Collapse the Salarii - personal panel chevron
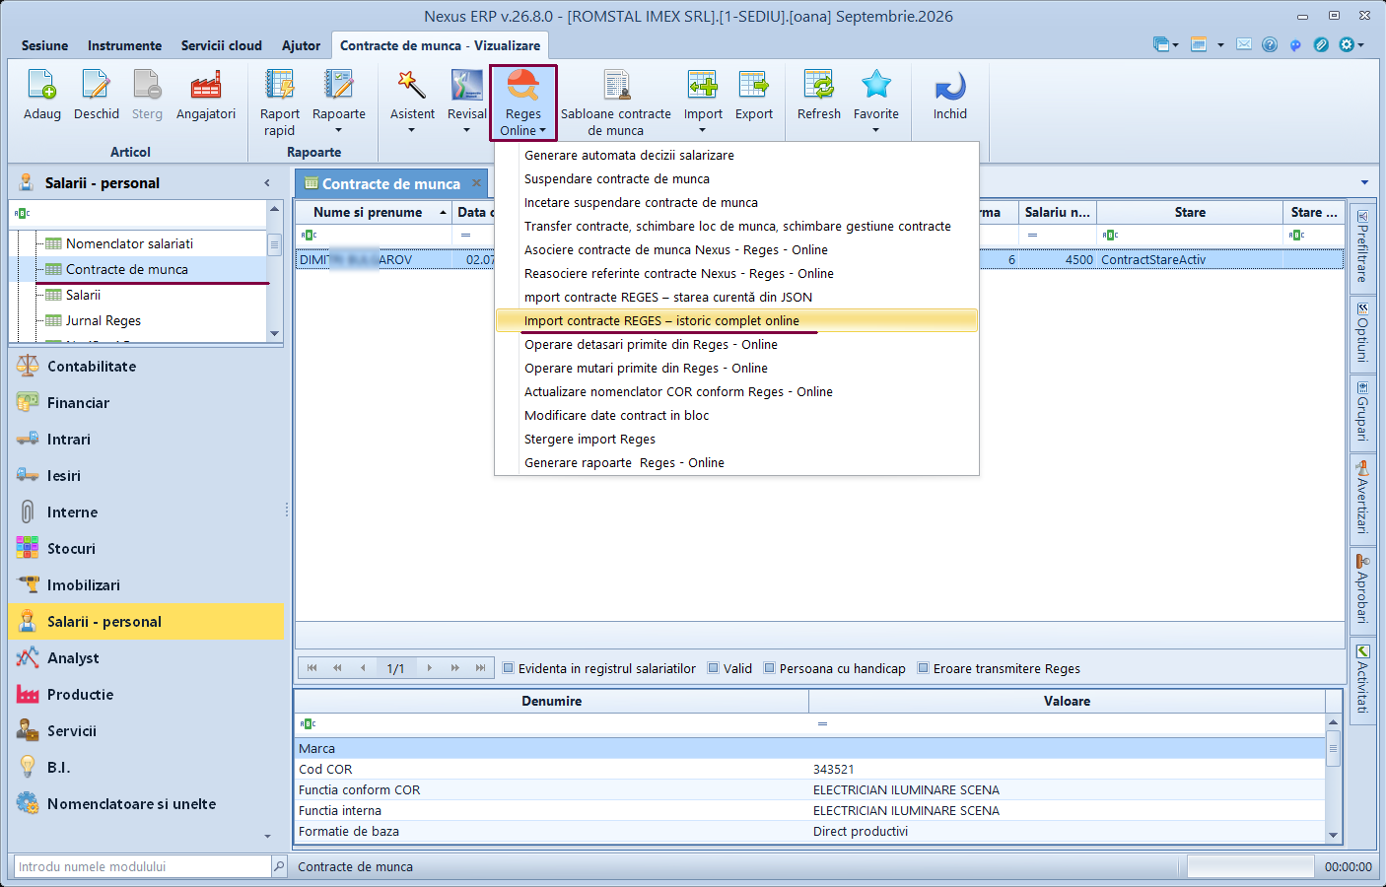The image size is (1386, 887). click(x=267, y=183)
